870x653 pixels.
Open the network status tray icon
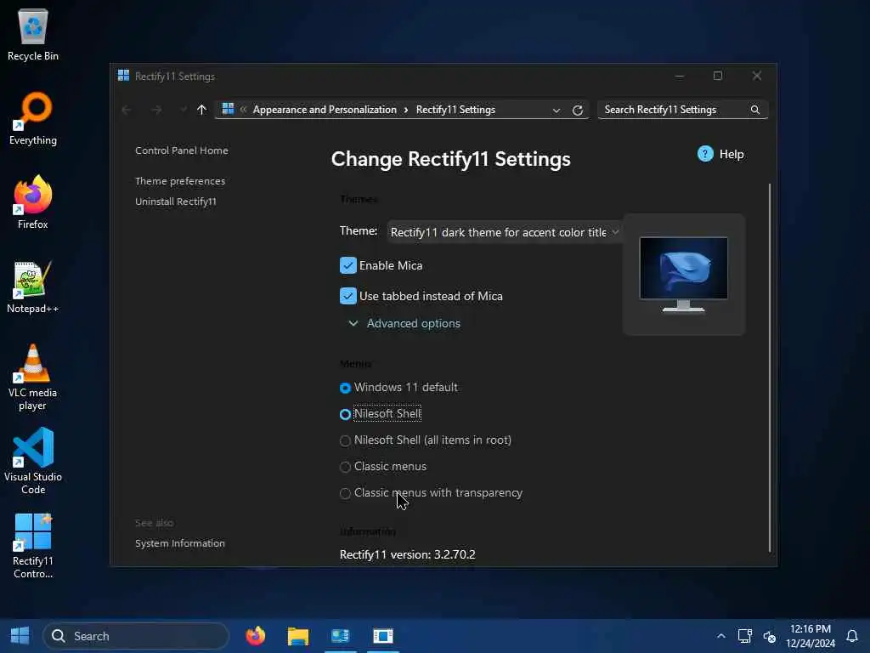point(744,636)
